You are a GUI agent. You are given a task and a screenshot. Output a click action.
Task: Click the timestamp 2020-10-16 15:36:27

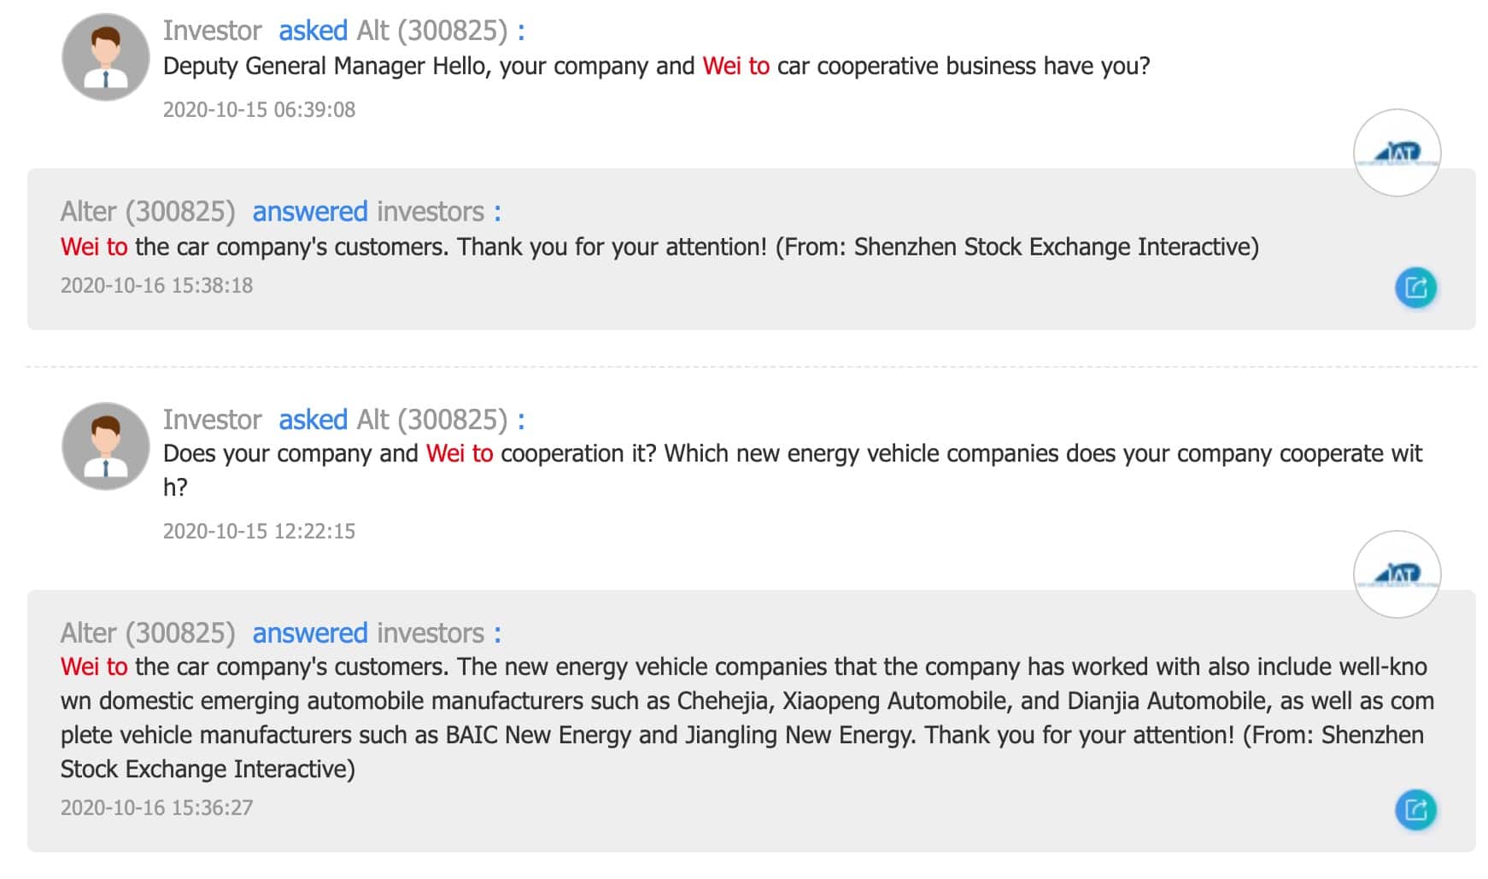[x=157, y=806]
